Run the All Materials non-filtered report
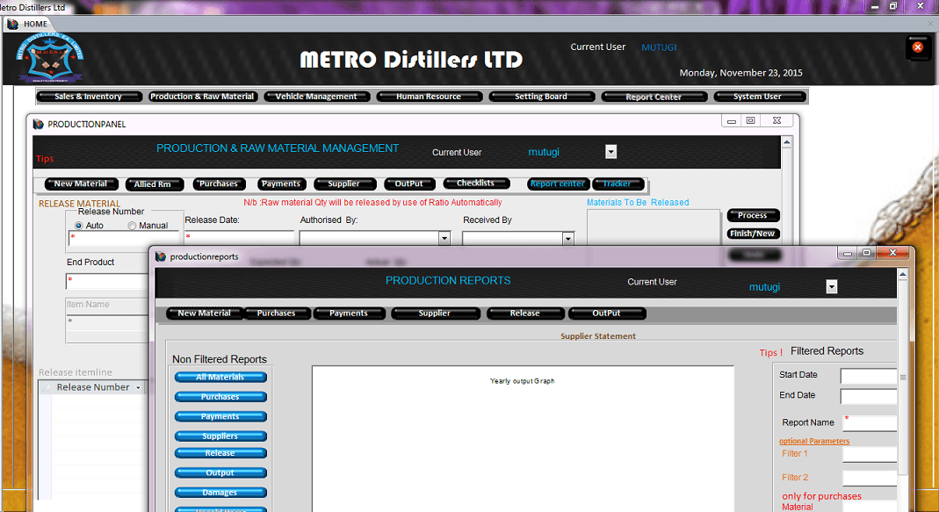This screenshot has width=939, height=512. pyautogui.click(x=220, y=378)
